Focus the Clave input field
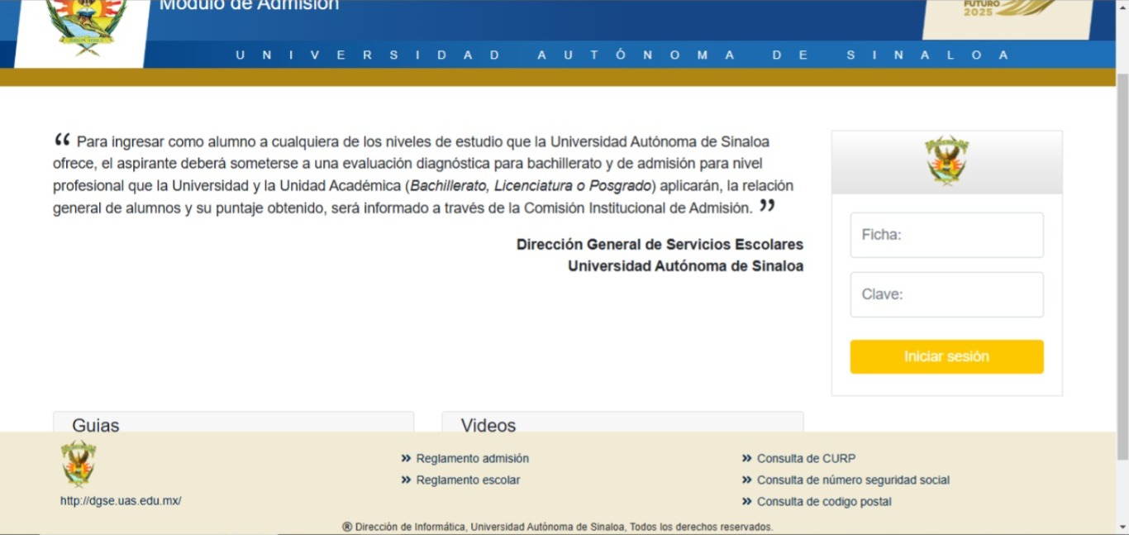Image resolution: width=1129 pixels, height=535 pixels. (x=946, y=294)
